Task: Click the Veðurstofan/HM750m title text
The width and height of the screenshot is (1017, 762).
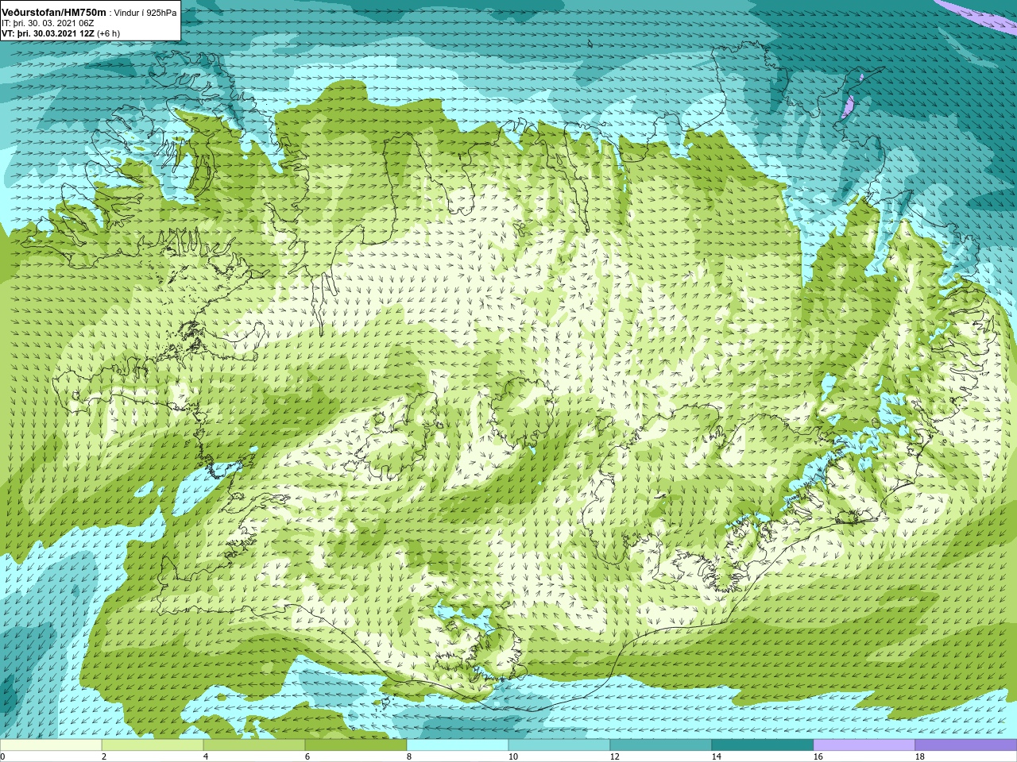Action: pyautogui.click(x=53, y=13)
